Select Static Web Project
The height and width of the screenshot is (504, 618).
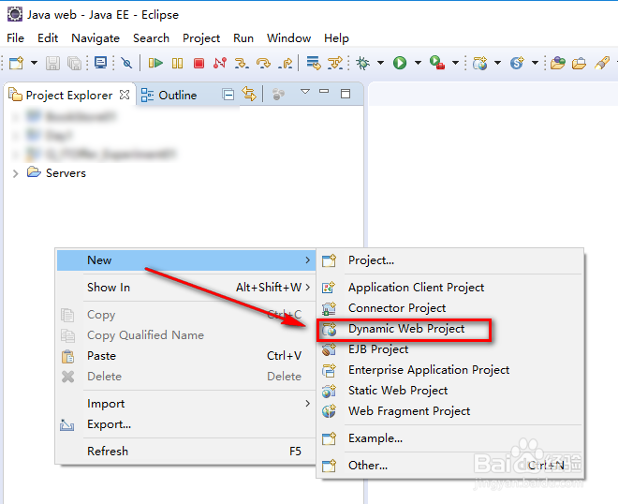450,391
